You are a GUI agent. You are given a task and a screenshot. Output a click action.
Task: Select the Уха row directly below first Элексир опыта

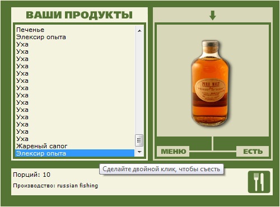[x=74, y=44]
